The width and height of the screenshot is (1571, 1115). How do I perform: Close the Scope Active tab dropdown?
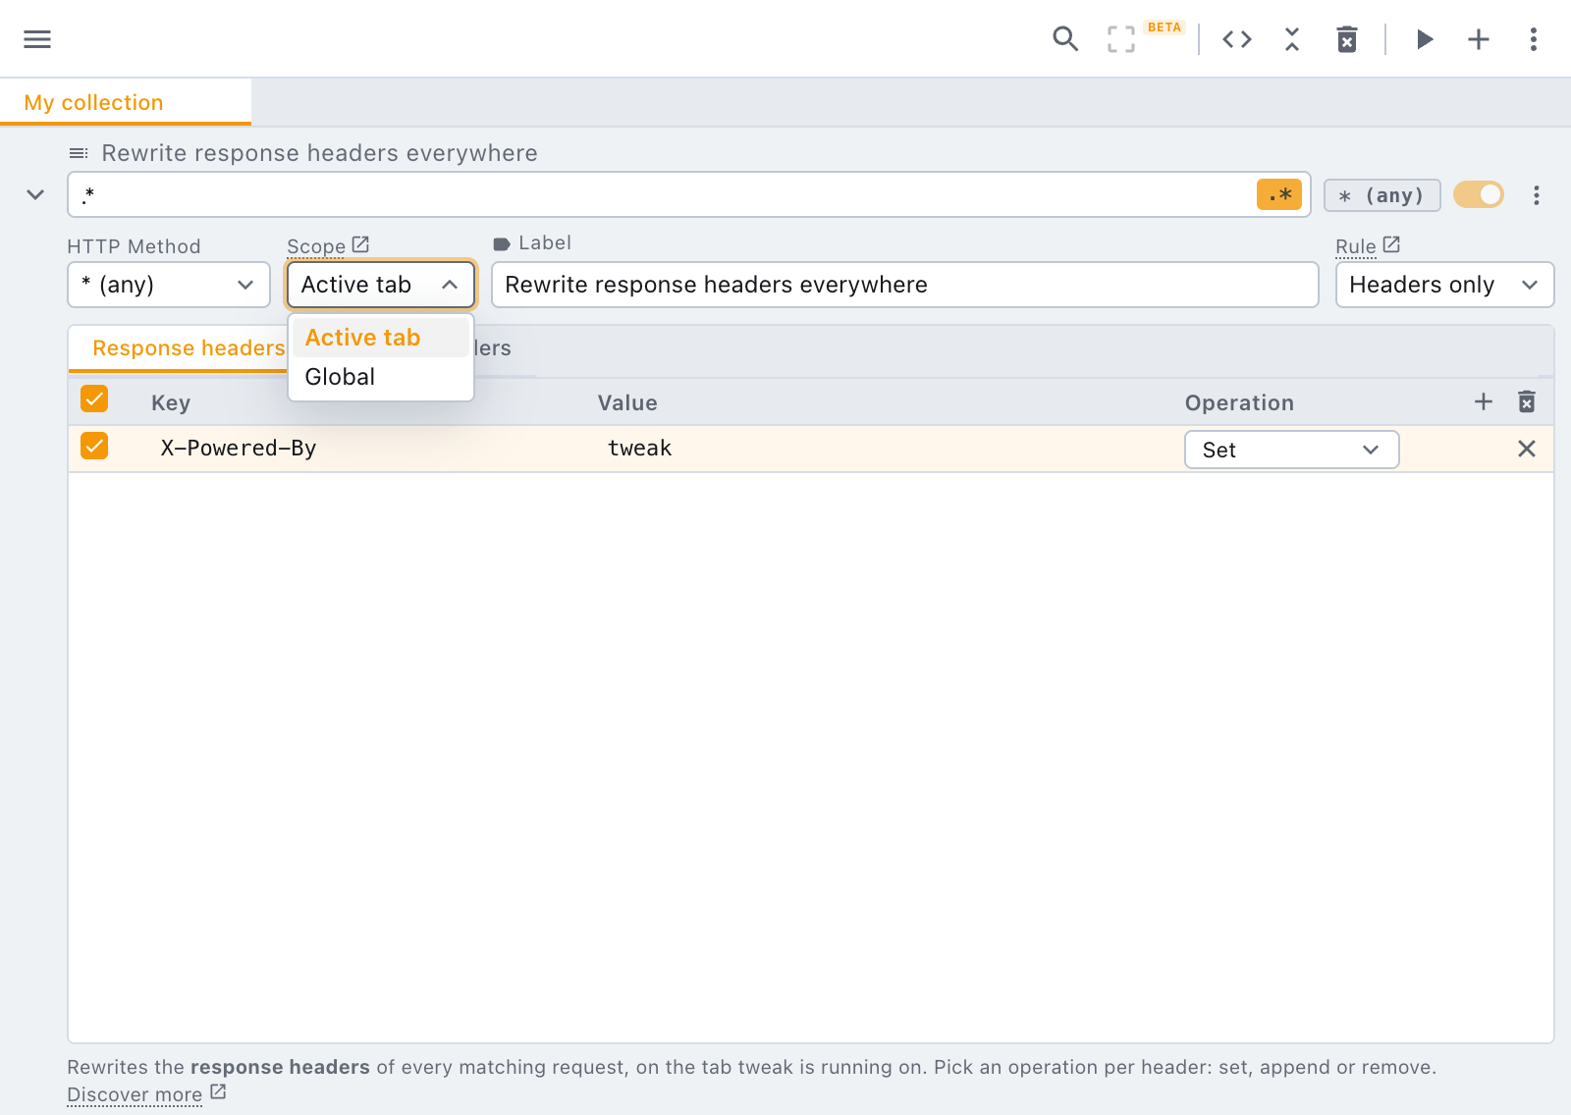(381, 285)
